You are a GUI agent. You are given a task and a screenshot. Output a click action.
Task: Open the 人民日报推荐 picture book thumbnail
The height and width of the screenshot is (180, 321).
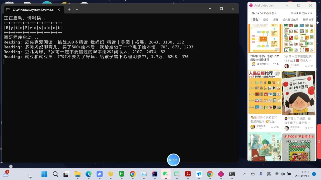265,93
